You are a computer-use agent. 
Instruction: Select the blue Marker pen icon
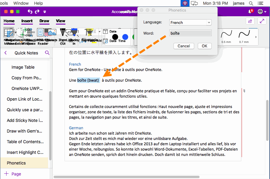pos(74,32)
